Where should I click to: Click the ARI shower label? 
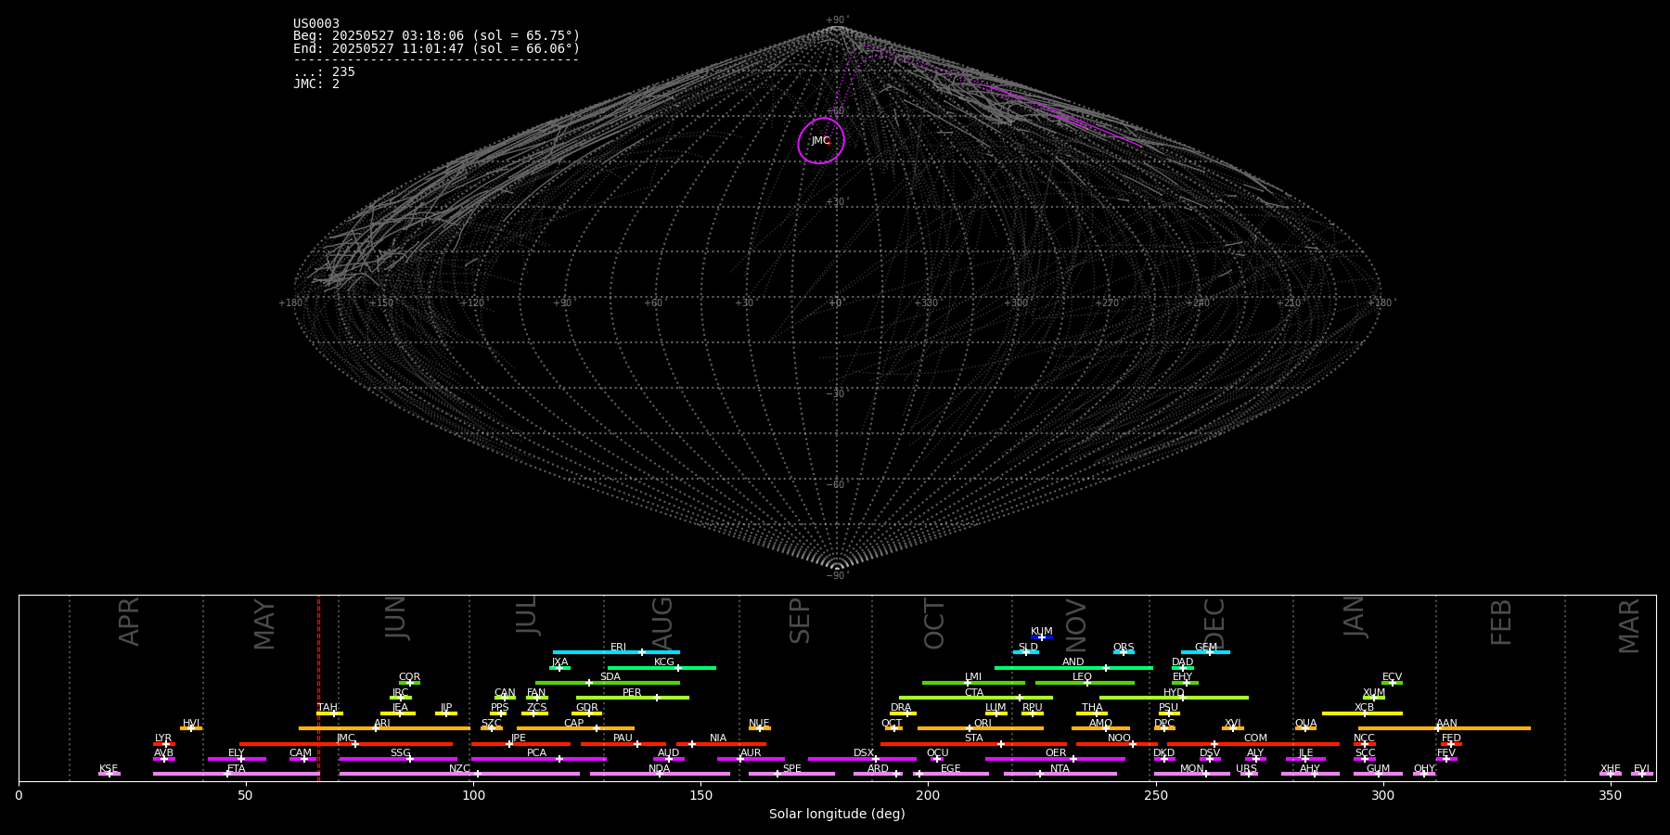click(x=382, y=723)
